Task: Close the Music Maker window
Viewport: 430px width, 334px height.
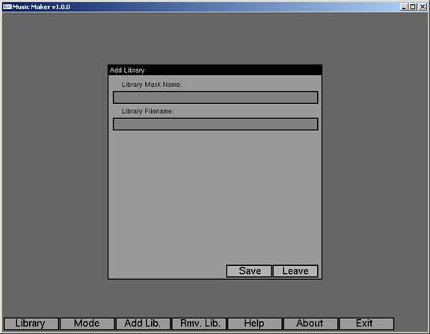Action: click(x=423, y=7)
